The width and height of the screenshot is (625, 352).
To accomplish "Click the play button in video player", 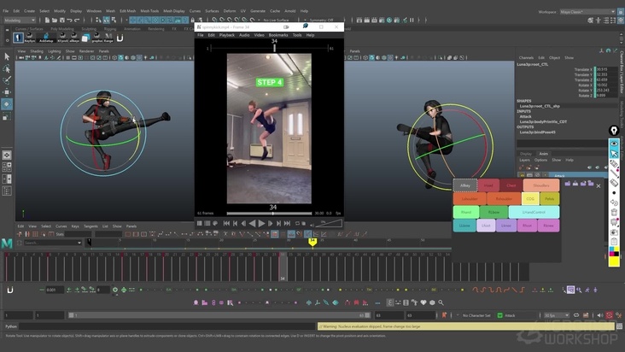I will pos(261,223).
